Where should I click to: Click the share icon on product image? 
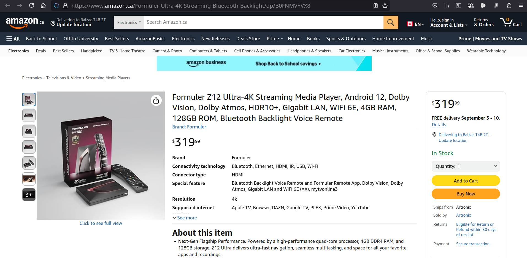(156, 100)
